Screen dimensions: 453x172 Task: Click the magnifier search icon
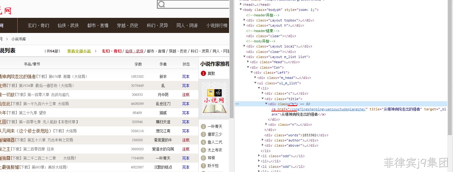tap(162, 4)
